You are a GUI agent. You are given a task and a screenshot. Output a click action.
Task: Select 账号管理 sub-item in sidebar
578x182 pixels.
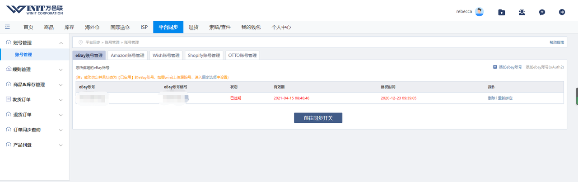tap(34, 55)
